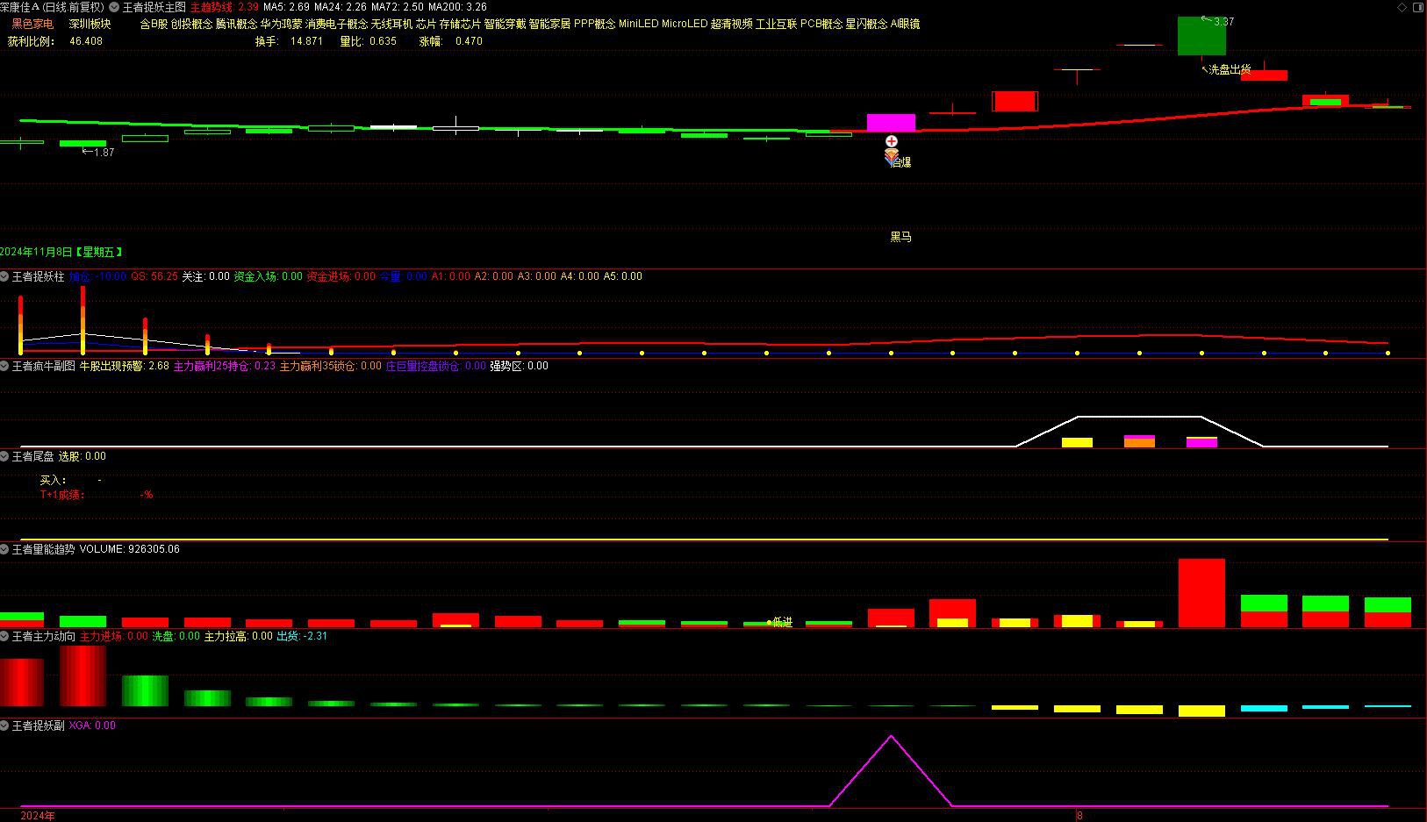
Task: Click the MicroLED concept tag
Action: tap(685, 25)
